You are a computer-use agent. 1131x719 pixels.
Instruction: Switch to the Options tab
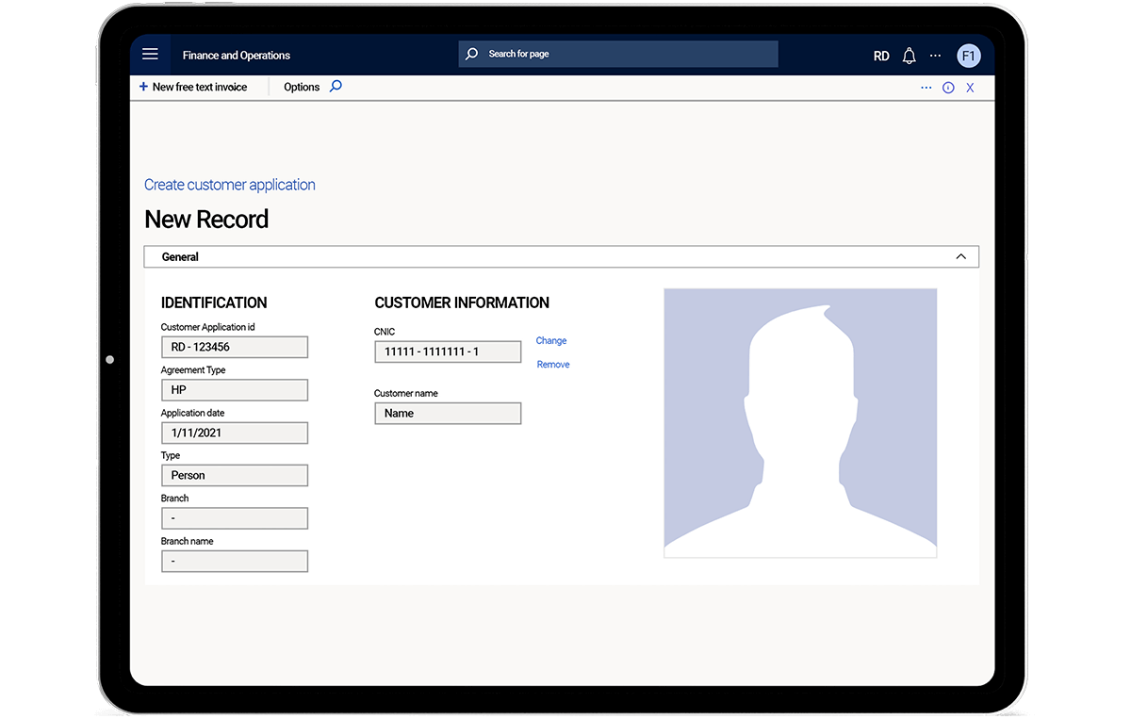pyautogui.click(x=301, y=86)
